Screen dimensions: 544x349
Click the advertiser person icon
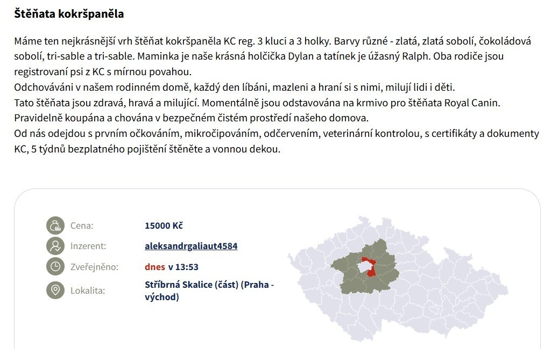[x=55, y=246]
